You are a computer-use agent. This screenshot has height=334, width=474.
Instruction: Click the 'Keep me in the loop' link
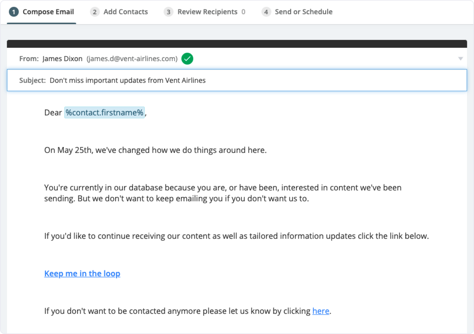click(82, 273)
